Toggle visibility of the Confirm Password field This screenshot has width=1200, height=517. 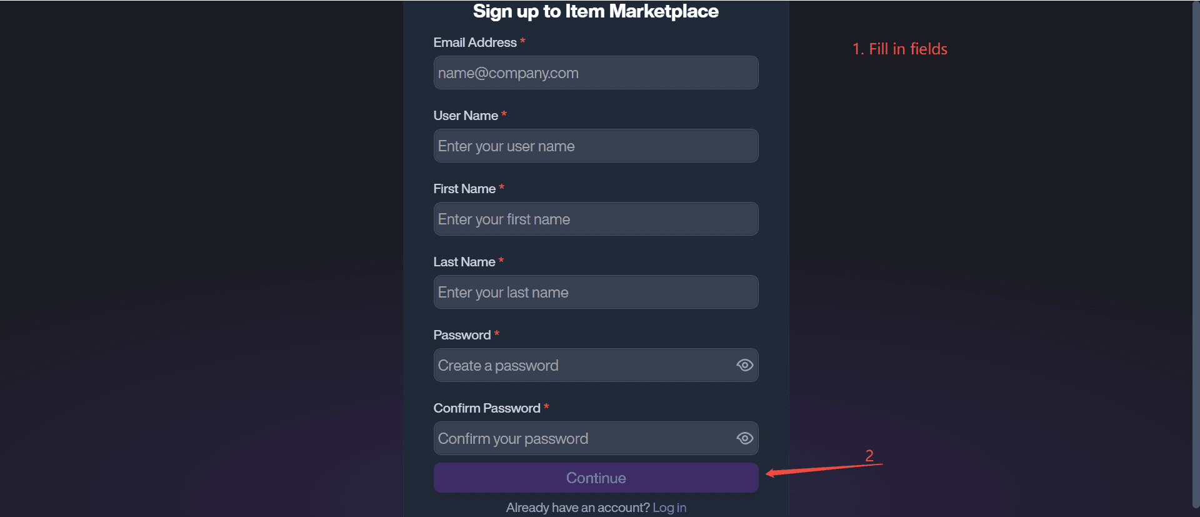744,438
